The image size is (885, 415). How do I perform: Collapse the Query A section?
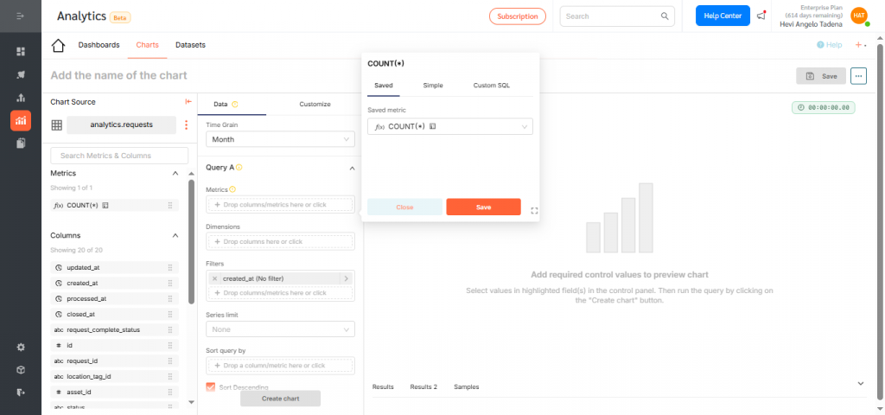click(x=351, y=168)
